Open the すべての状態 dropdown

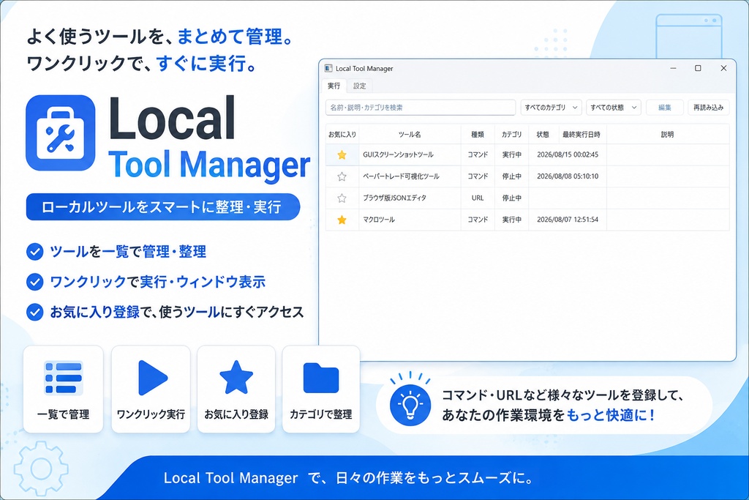tap(614, 108)
